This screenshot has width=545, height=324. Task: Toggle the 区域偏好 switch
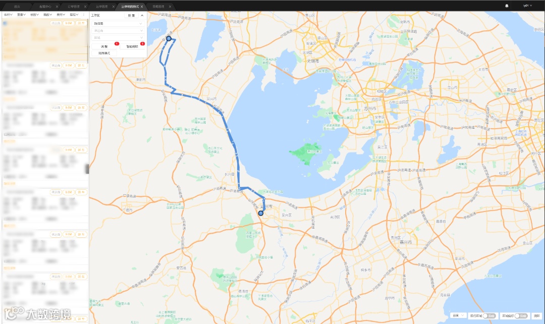click(x=521, y=315)
